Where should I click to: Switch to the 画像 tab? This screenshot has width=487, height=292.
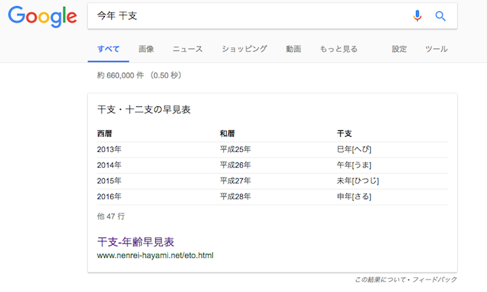146,49
